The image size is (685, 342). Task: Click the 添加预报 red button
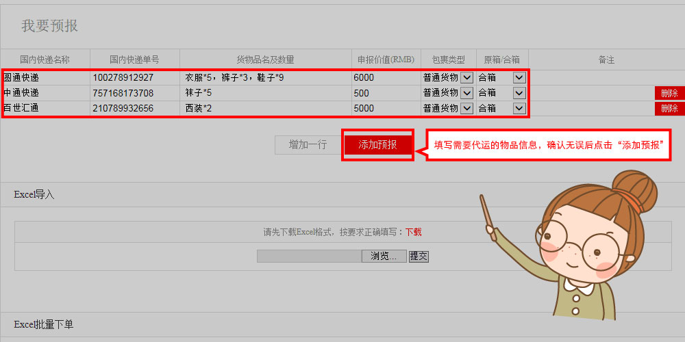tap(377, 145)
